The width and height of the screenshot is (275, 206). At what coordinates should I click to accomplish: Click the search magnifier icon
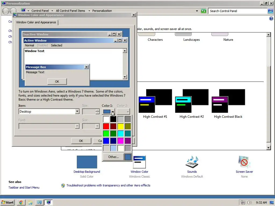[270, 11]
